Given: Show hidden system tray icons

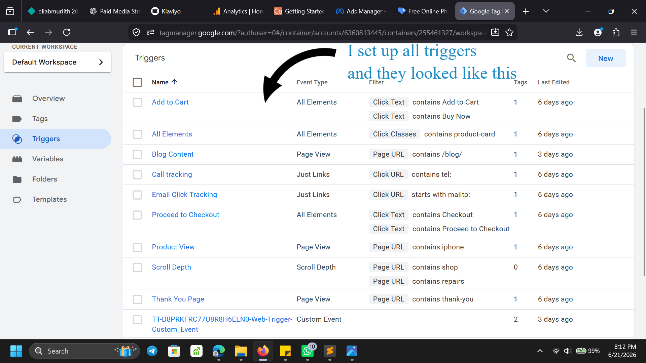Looking at the screenshot, I should click(540, 351).
